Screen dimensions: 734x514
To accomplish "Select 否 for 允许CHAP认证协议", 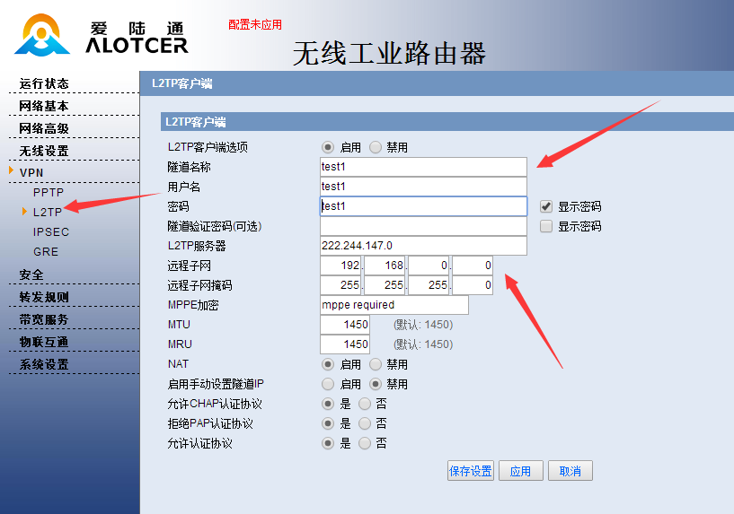I will click(365, 404).
